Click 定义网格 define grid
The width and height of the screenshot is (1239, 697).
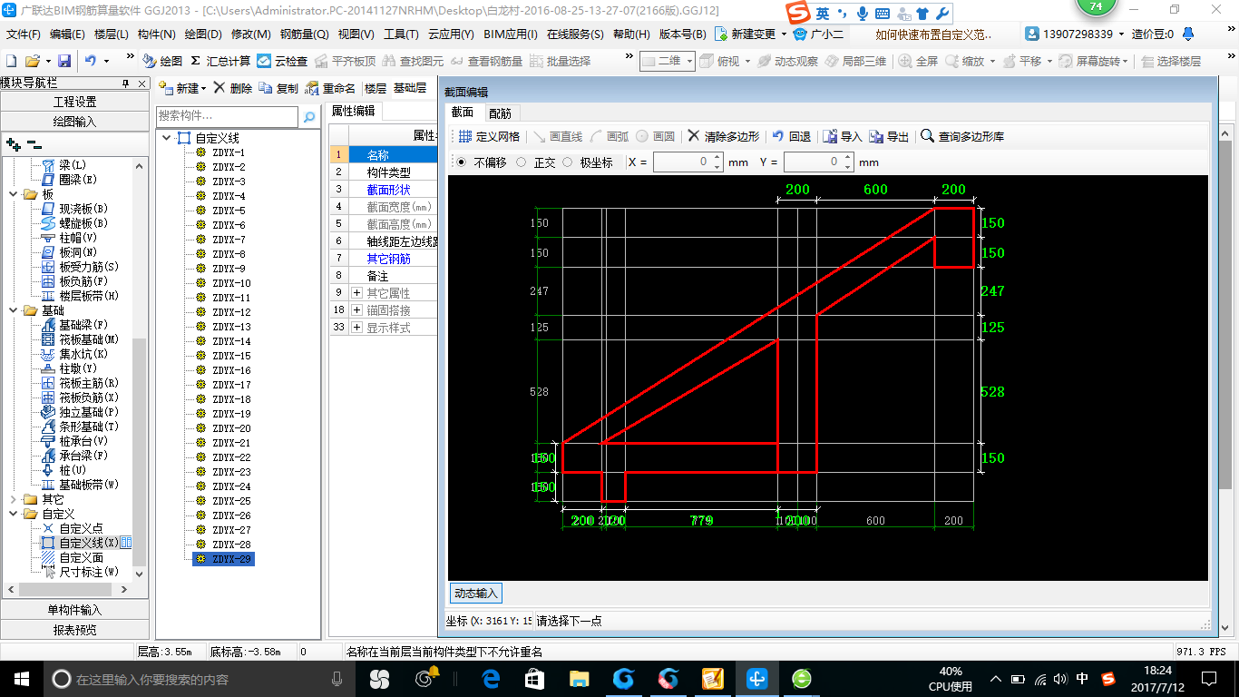[x=489, y=136]
